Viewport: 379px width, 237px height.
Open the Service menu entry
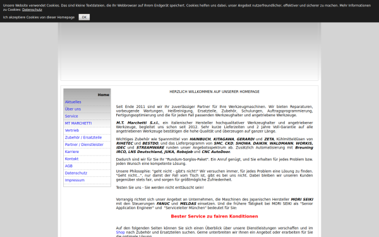(x=71, y=116)
